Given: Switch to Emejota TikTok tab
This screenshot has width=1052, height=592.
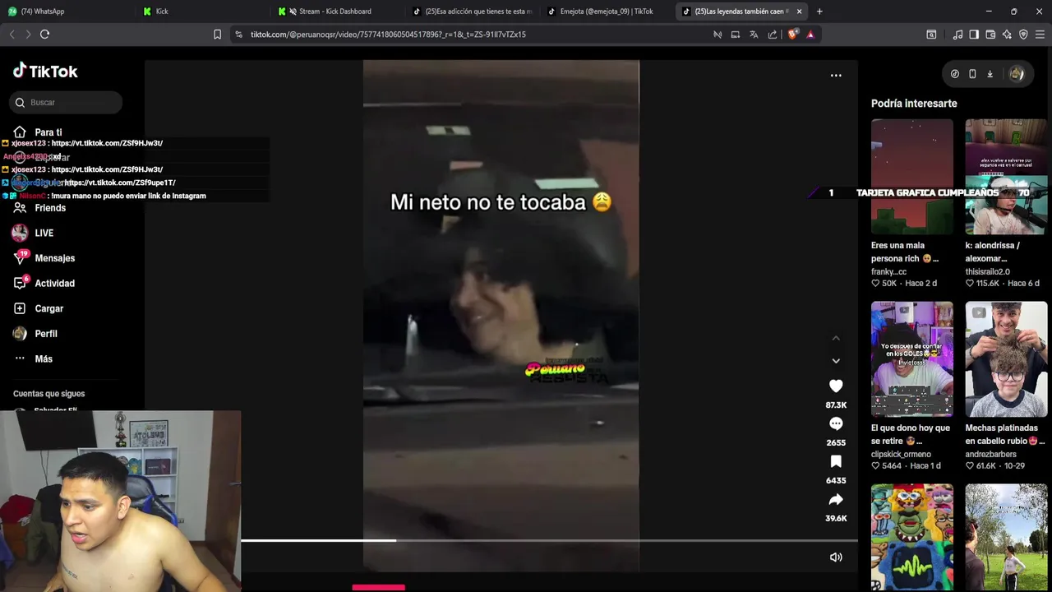Looking at the screenshot, I should [x=607, y=12].
